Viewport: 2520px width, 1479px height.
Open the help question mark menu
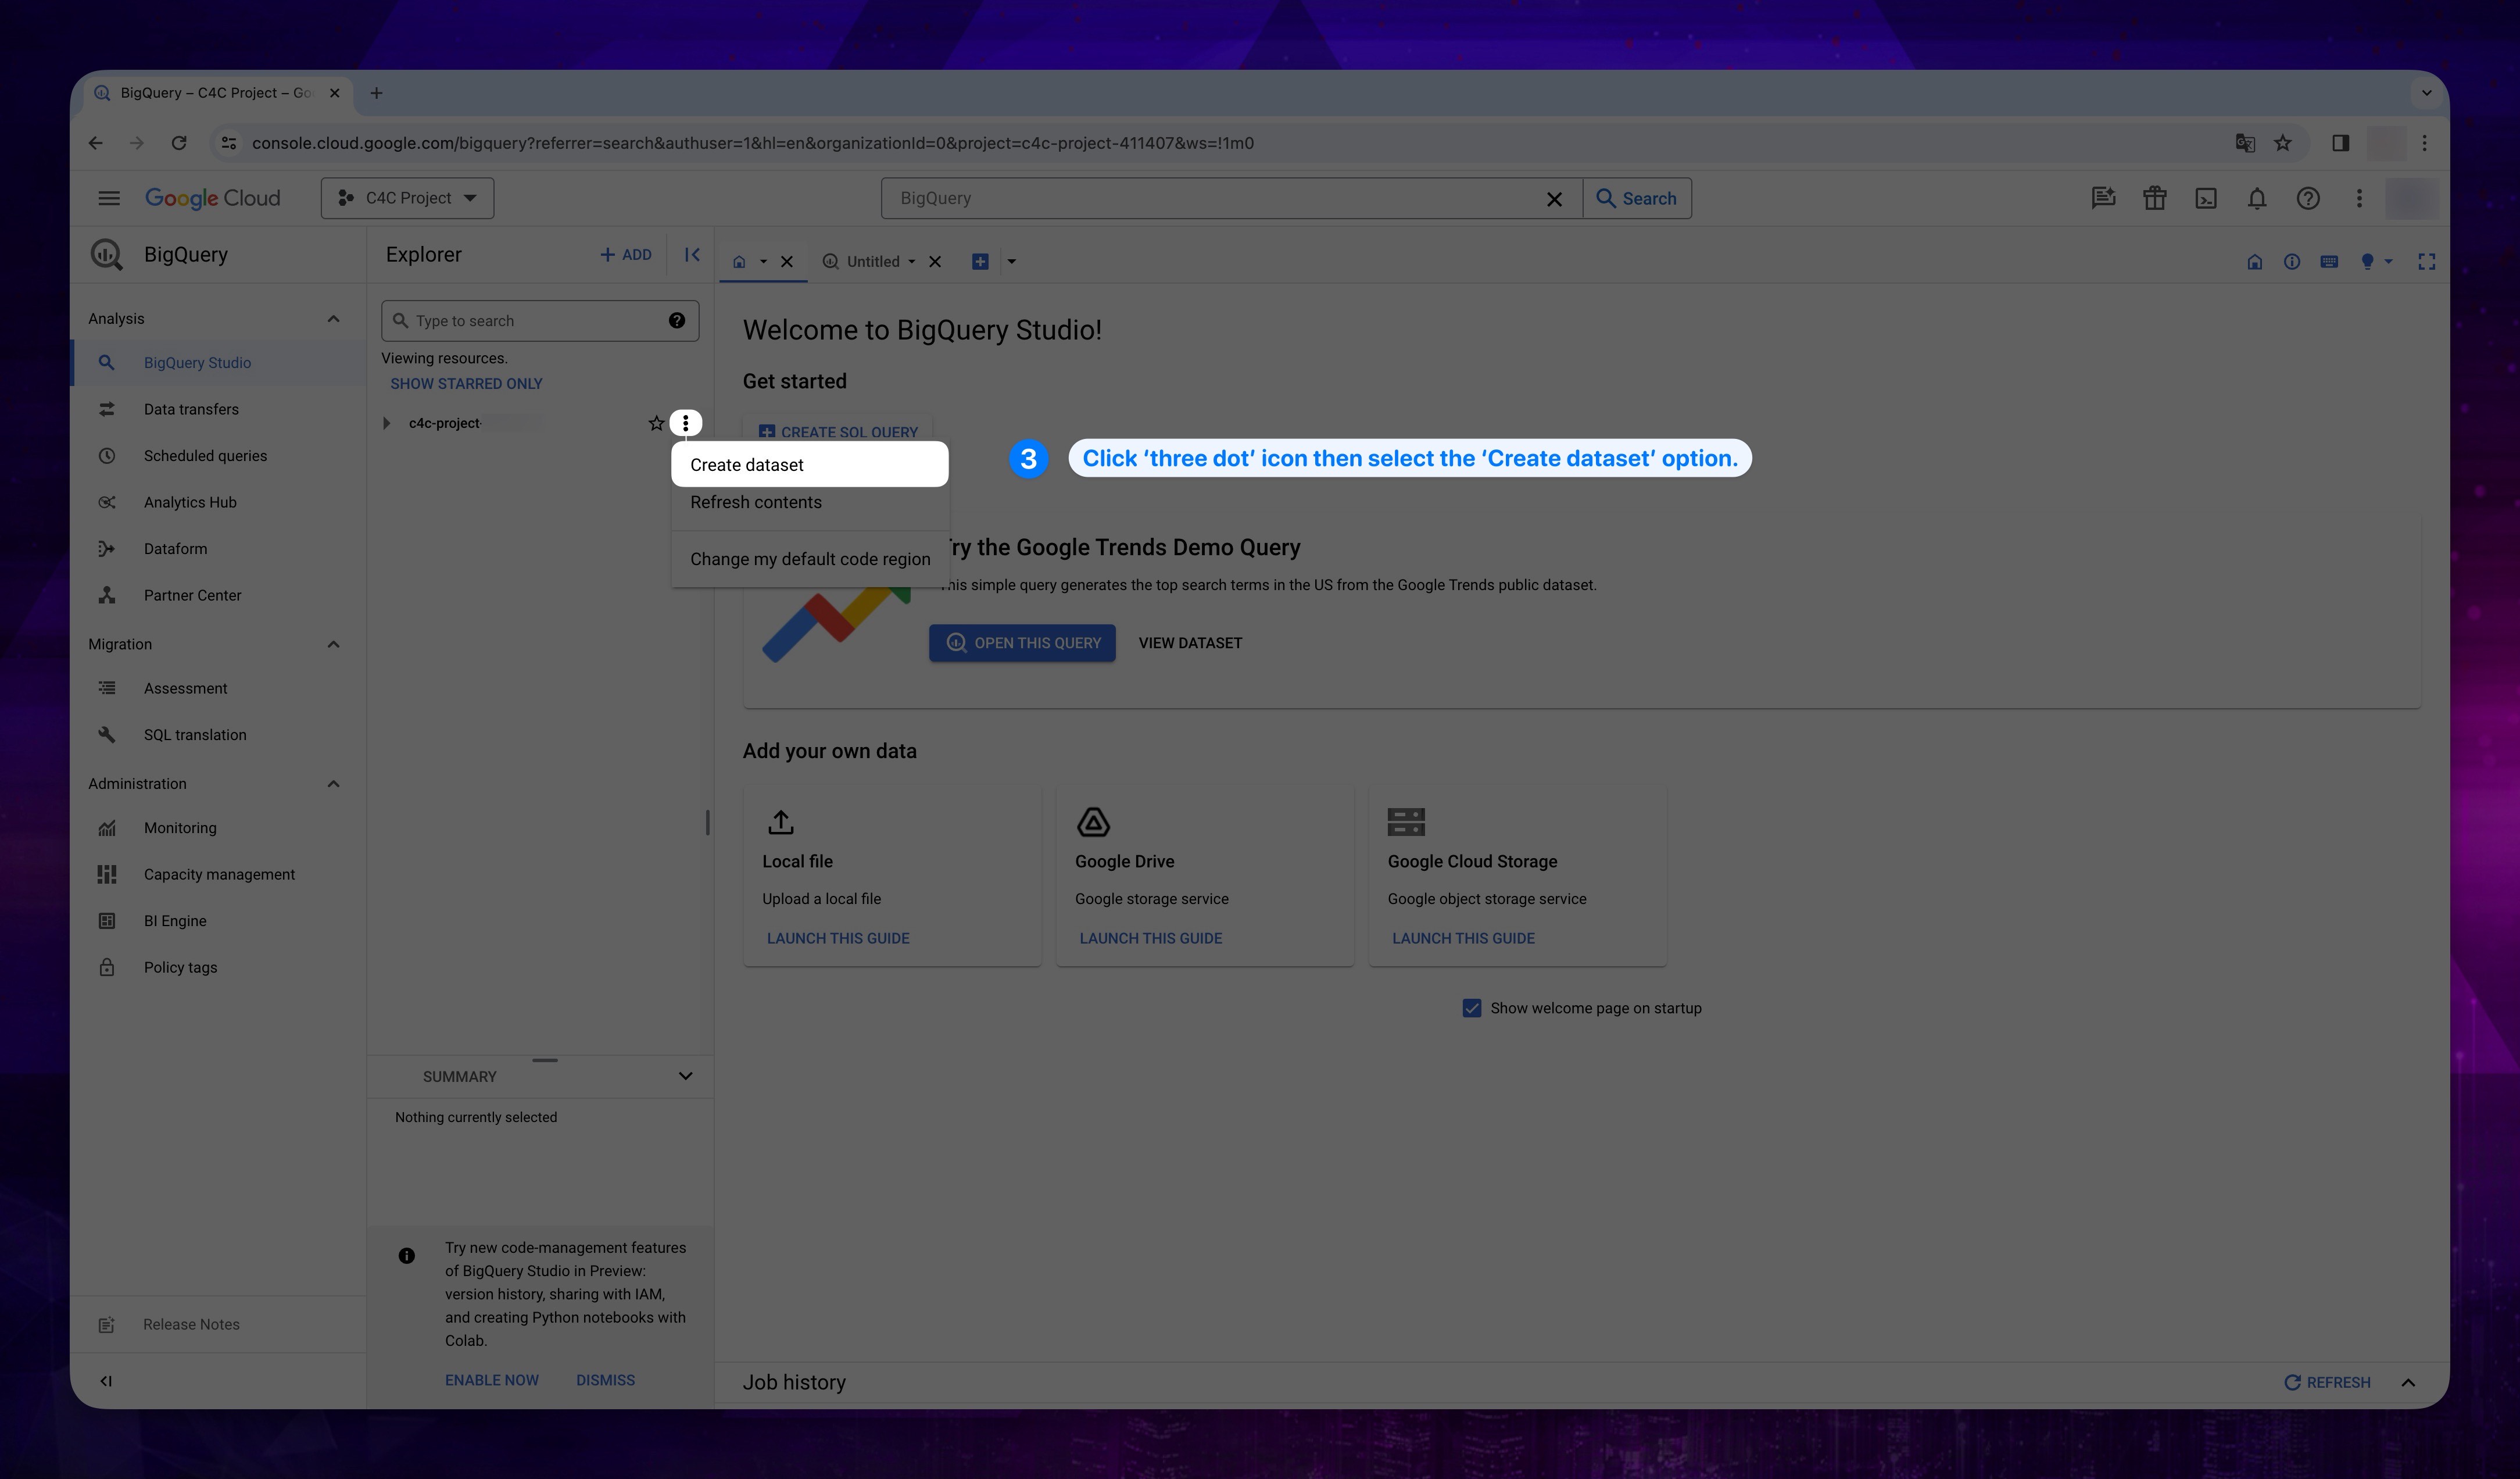point(2307,198)
